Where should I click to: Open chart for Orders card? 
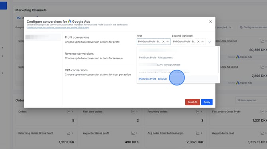tap(69, 112)
